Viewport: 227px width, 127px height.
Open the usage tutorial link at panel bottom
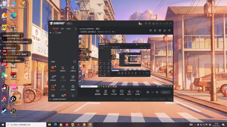pos(59,99)
